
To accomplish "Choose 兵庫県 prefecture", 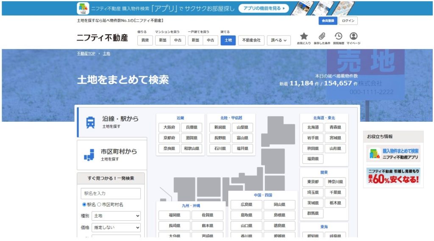I will [192, 127].
